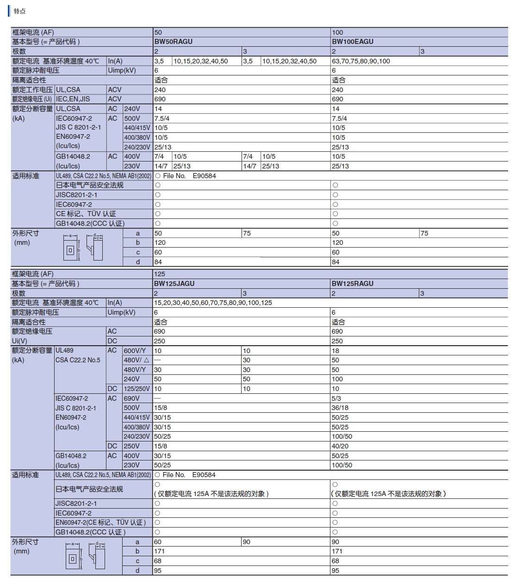Click the 125/250V DC voltage cell

pos(137,389)
